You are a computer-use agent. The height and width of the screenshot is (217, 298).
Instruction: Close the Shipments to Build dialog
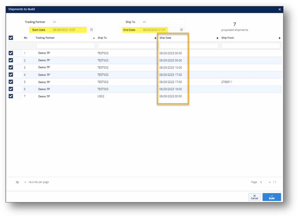[x=279, y=9]
